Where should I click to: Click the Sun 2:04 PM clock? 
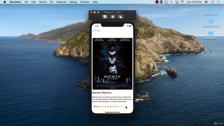tap(194, 2)
